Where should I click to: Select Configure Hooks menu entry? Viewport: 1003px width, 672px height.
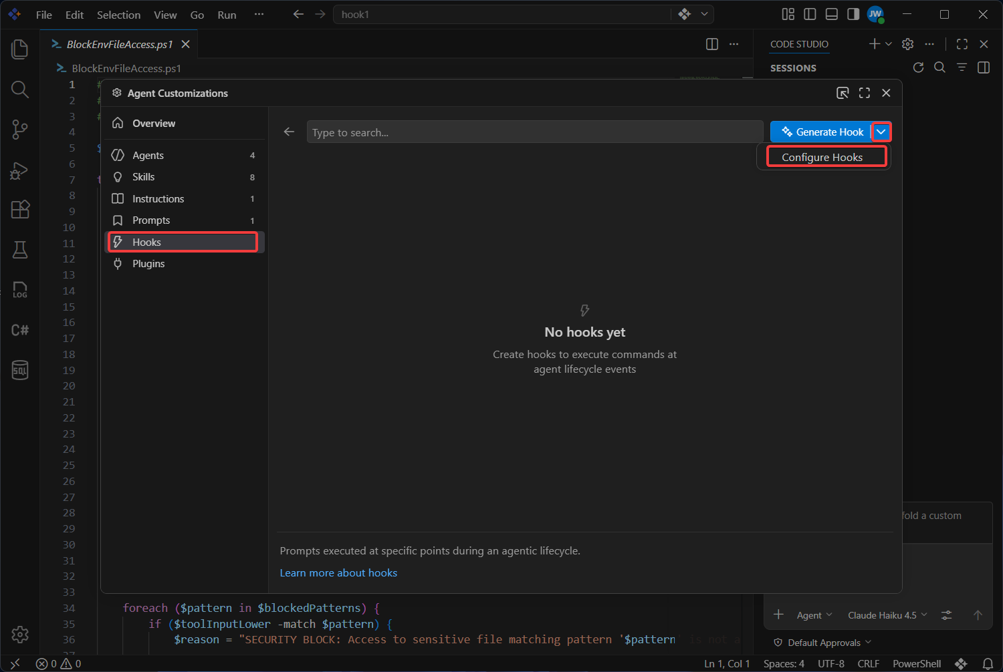(x=823, y=157)
